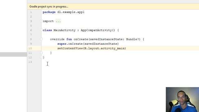Click line number 13 in the gutter

(x=30, y=62)
